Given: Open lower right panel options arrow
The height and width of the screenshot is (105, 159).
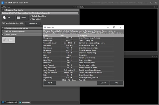Looking at the screenshot, I should tap(153, 56).
